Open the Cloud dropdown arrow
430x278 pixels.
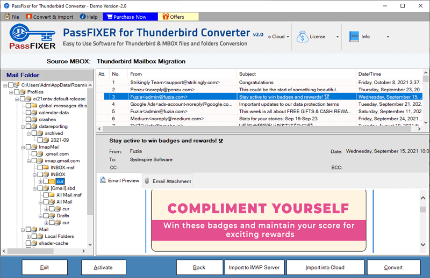tap(288, 36)
